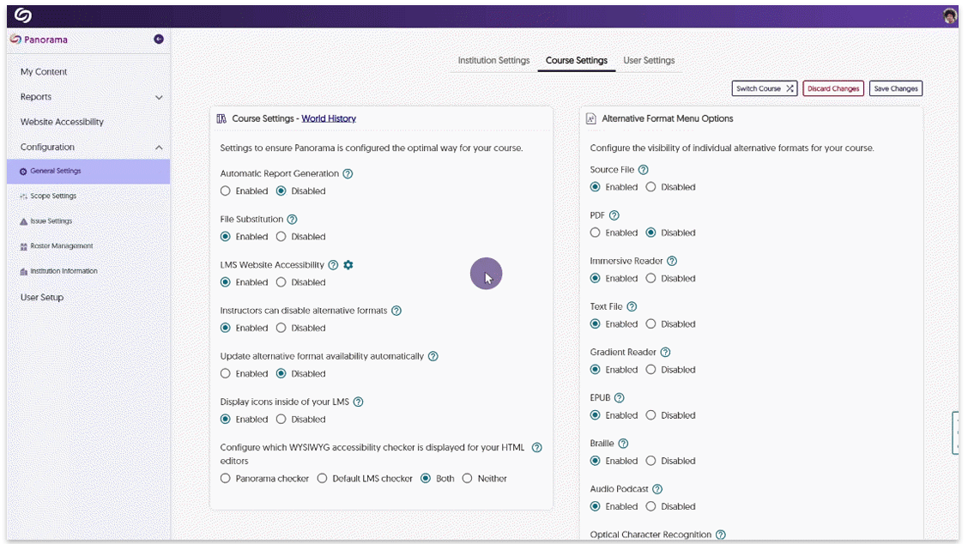Click the gear icon next to LMS Website Accessibility
The height and width of the screenshot is (544, 968).
(348, 265)
